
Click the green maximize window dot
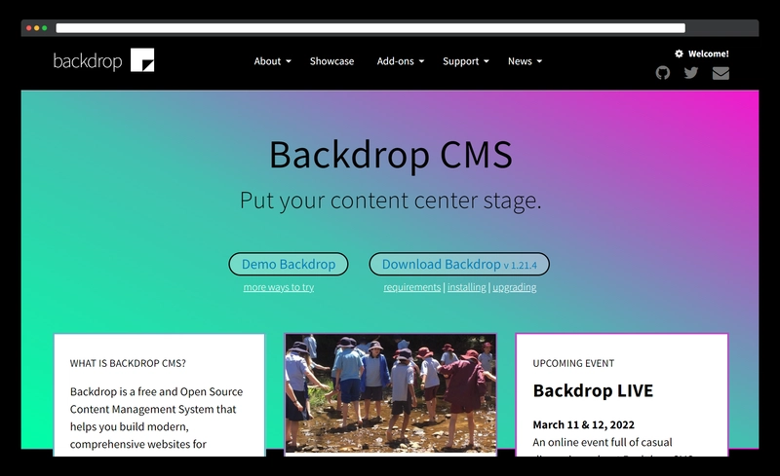[45, 28]
